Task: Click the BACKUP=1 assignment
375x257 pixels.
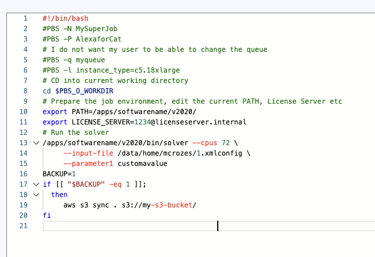Action: [59, 174]
